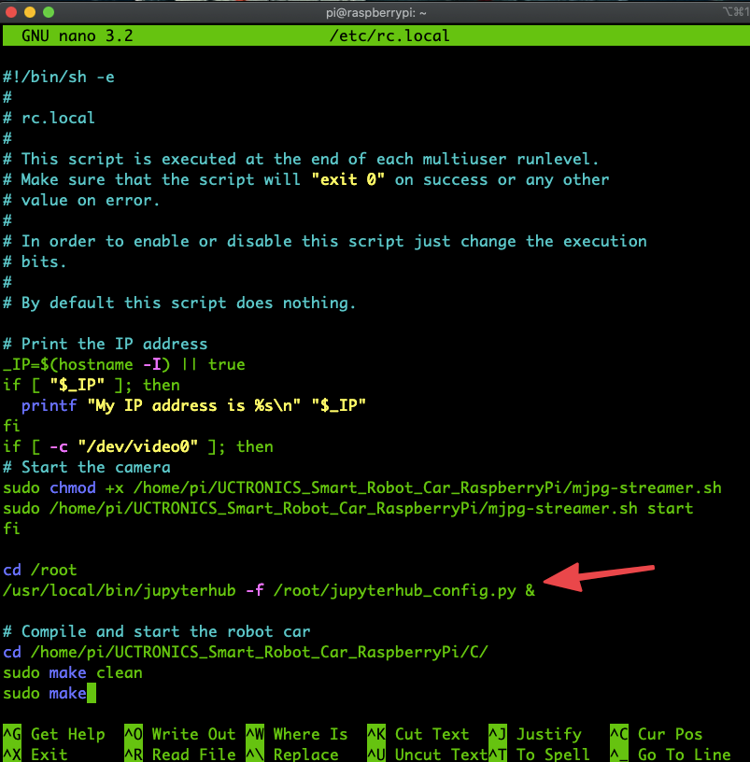Click the ^_ Go To Line shortcut
The height and width of the screenshot is (762, 750).
click(x=671, y=755)
